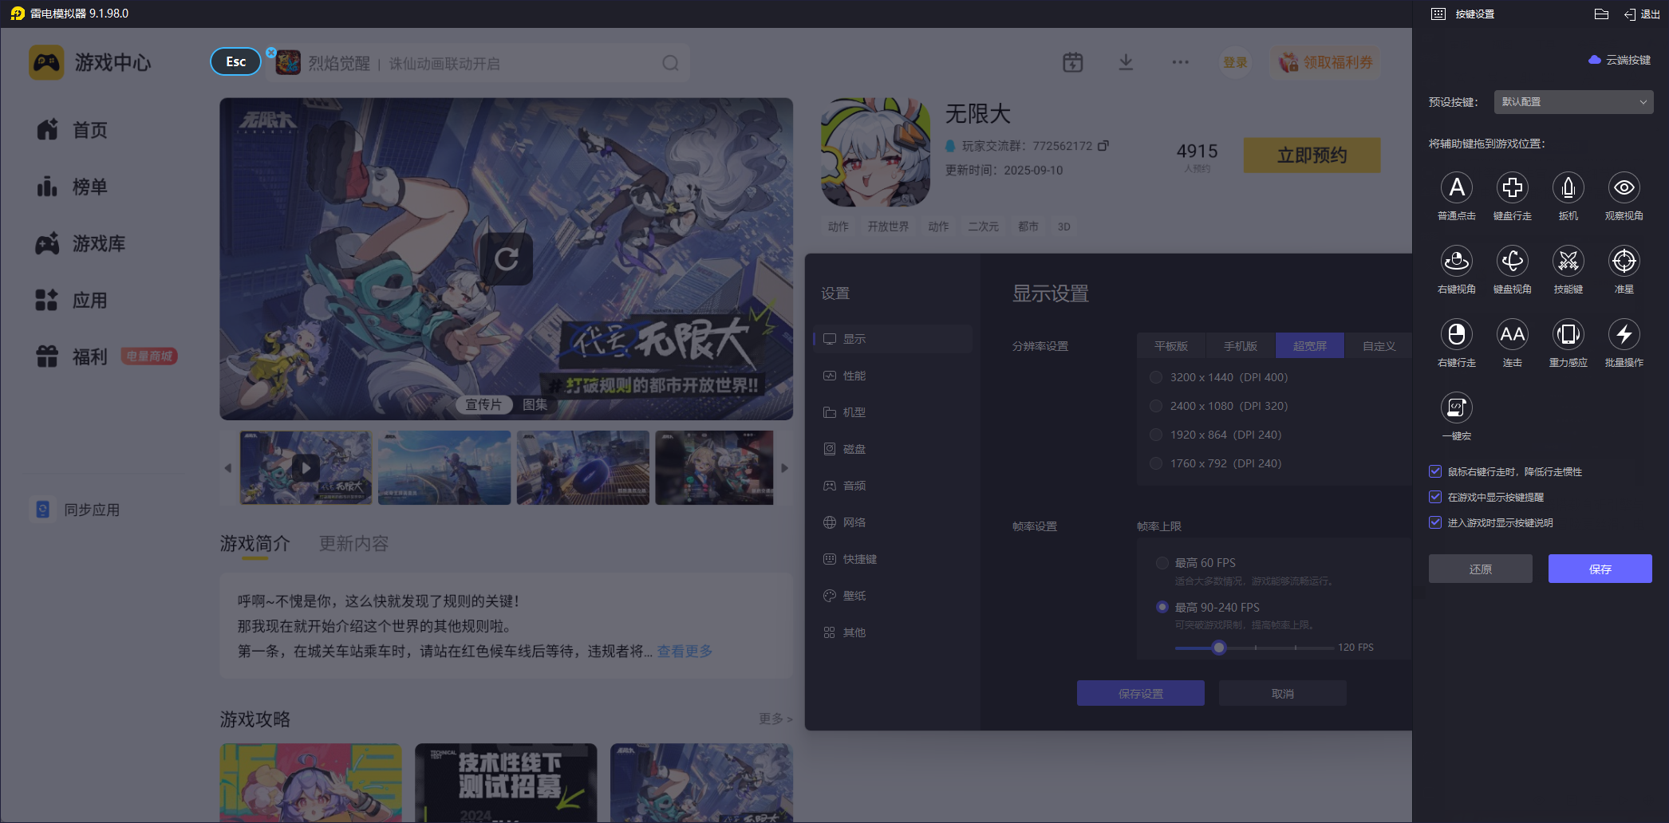
Task: Click the 还原 restore button
Action: 1481,569
